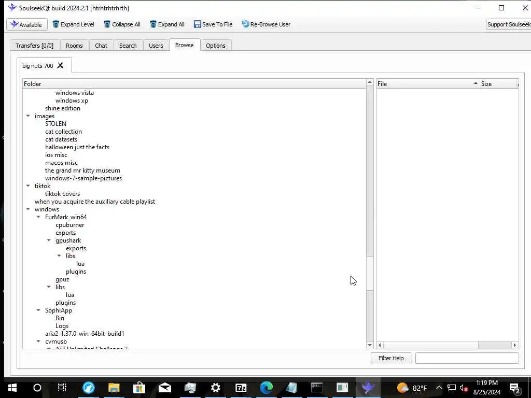
Task: Open the Search tab
Action: point(128,46)
